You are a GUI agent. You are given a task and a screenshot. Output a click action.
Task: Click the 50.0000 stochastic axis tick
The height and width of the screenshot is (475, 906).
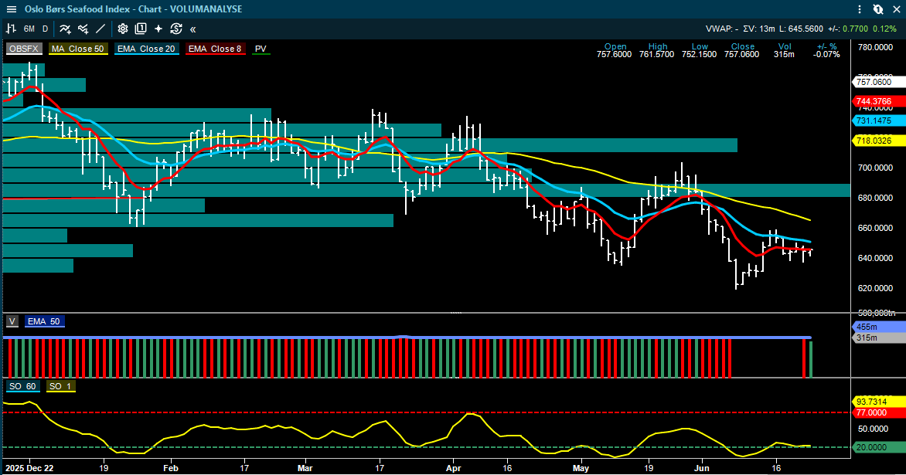click(873, 429)
